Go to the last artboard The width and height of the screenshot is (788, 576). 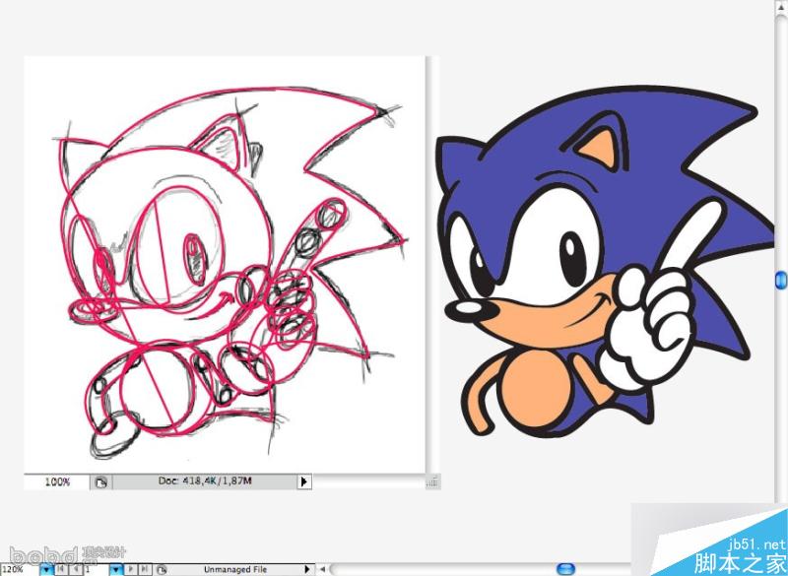(x=145, y=569)
